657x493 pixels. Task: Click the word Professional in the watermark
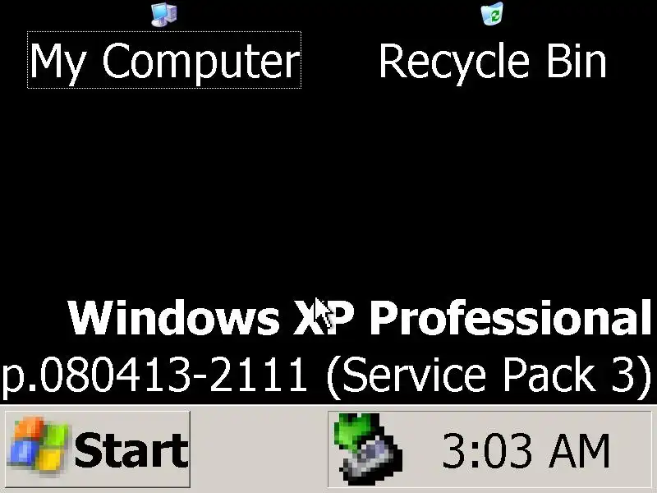tap(511, 317)
